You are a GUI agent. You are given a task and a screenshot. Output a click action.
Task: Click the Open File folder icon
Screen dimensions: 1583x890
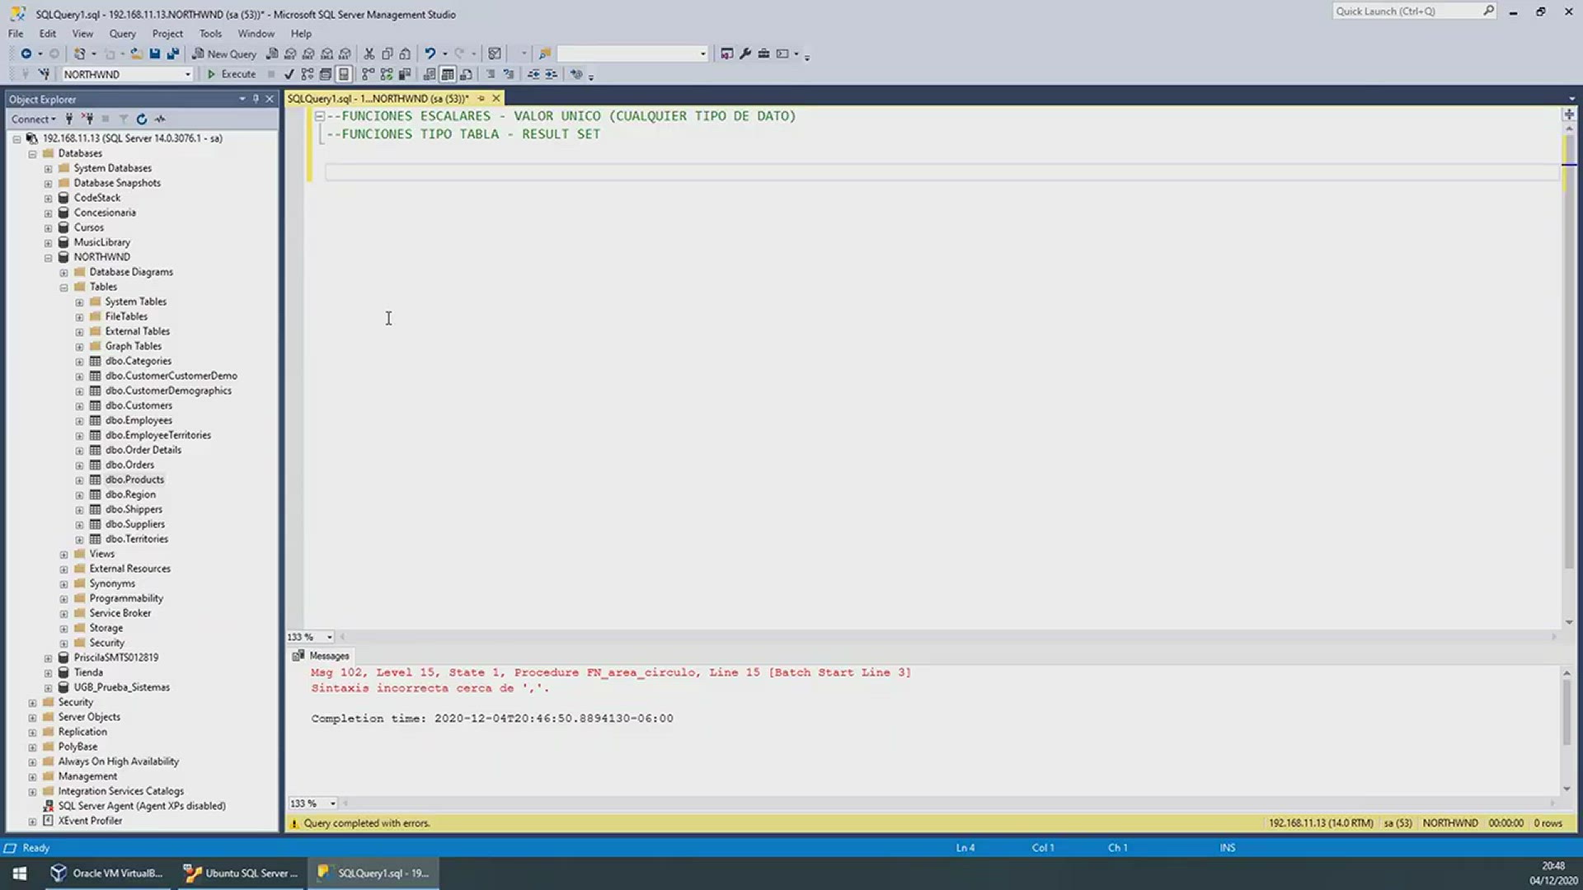tap(136, 54)
